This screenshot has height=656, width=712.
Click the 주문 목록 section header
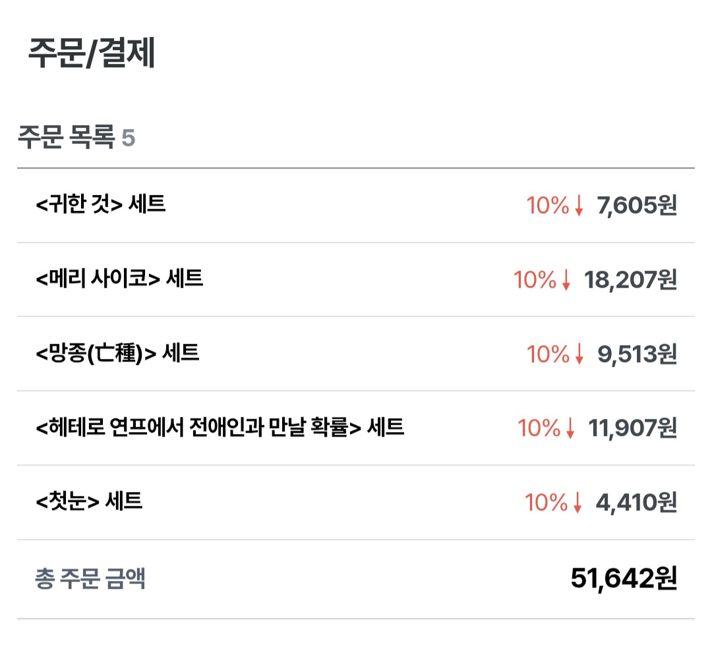[x=66, y=139]
